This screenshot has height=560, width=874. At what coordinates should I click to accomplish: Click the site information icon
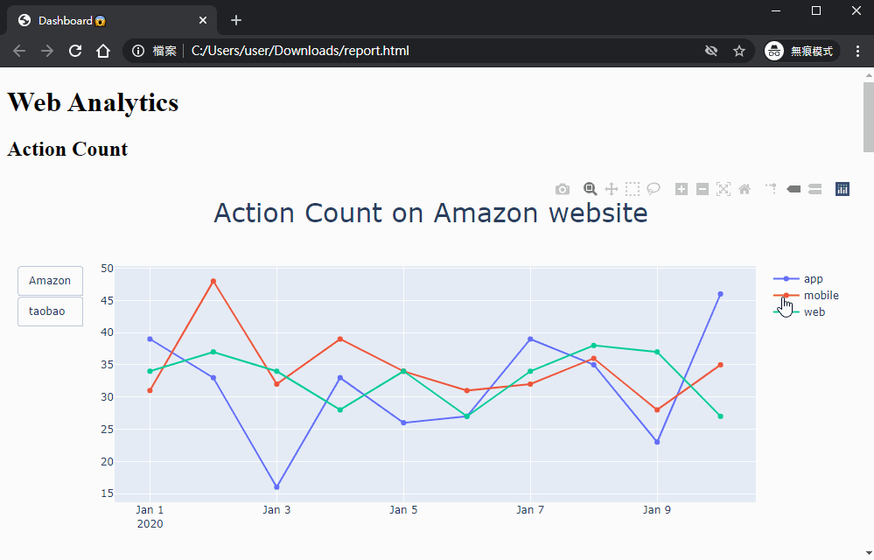coord(137,52)
